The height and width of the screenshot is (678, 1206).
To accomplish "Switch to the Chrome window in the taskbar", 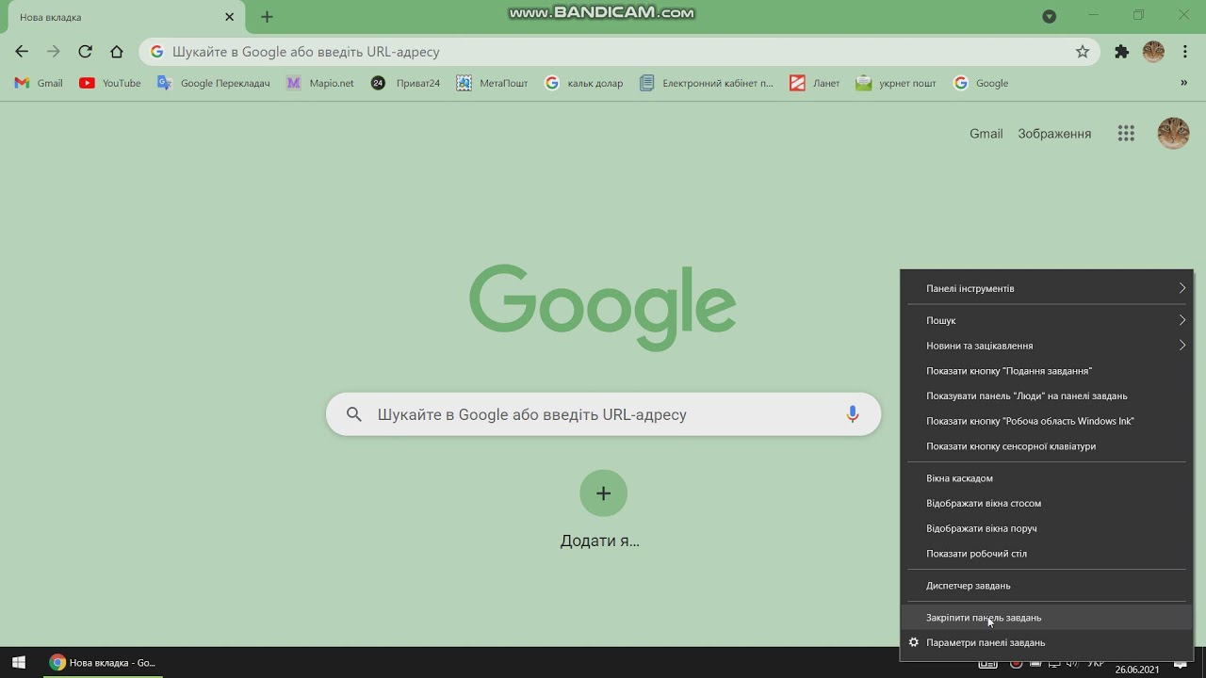I will coord(104,663).
